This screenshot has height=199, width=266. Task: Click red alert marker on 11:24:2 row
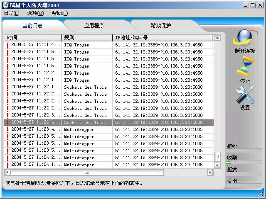7,158
